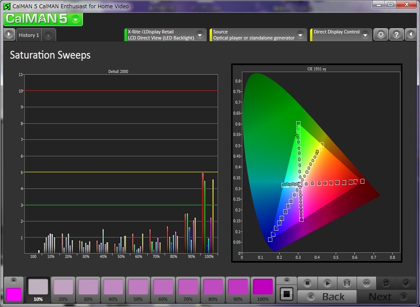Choose the 50% magenta saturation swatch
The width and height of the screenshot is (420, 307).
(138, 290)
